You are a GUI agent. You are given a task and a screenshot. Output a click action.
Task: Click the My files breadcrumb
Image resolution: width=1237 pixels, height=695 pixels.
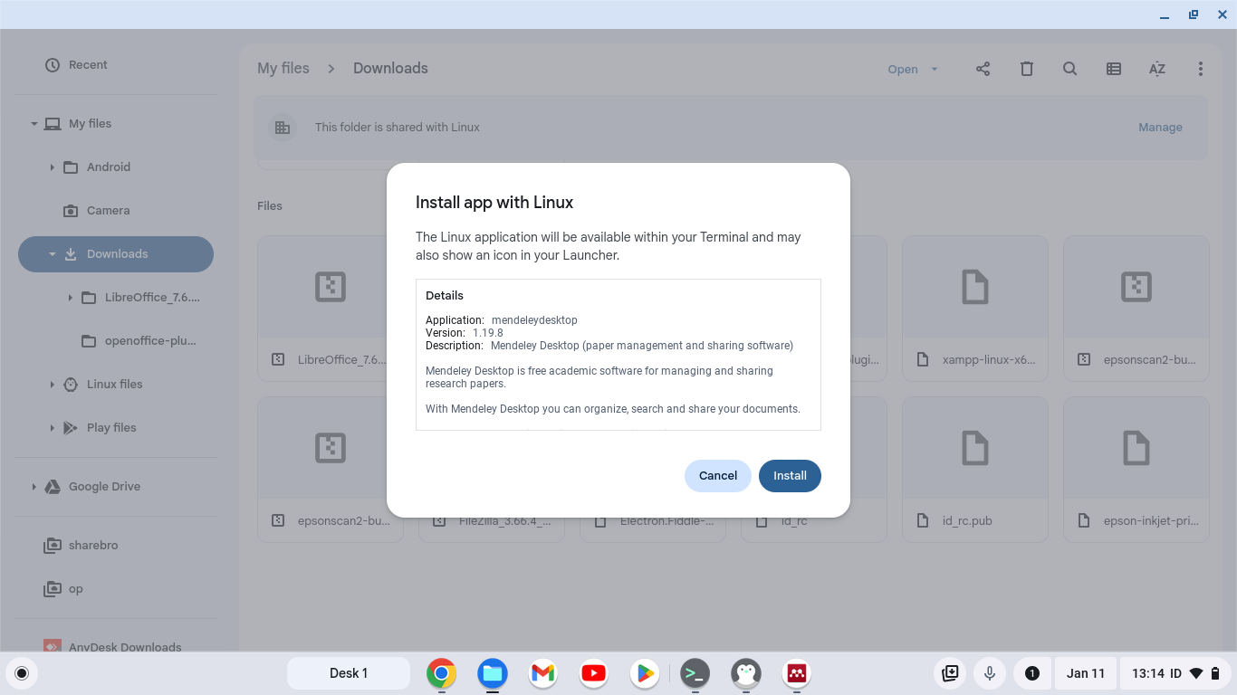[x=283, y=69]
